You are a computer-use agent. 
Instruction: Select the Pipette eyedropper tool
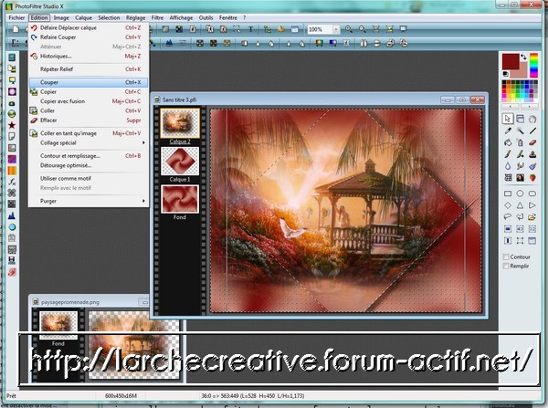[x=508, y=131]
